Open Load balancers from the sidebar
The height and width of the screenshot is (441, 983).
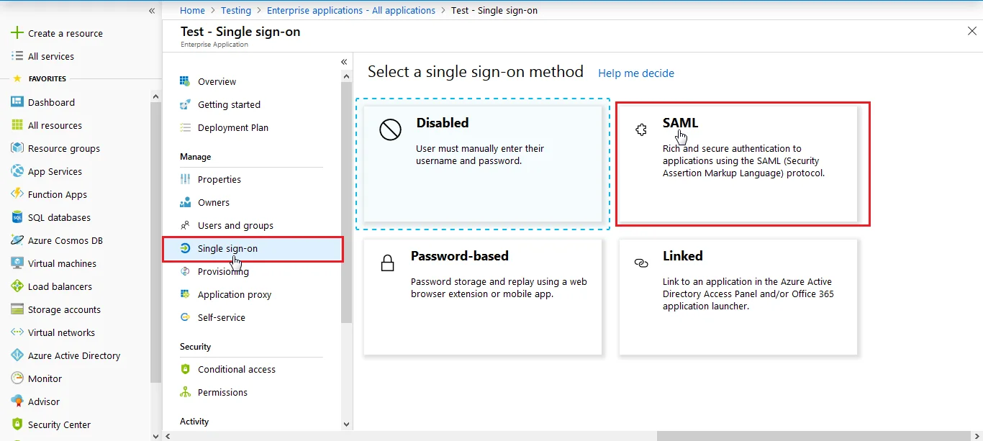[x=60, y=286]
